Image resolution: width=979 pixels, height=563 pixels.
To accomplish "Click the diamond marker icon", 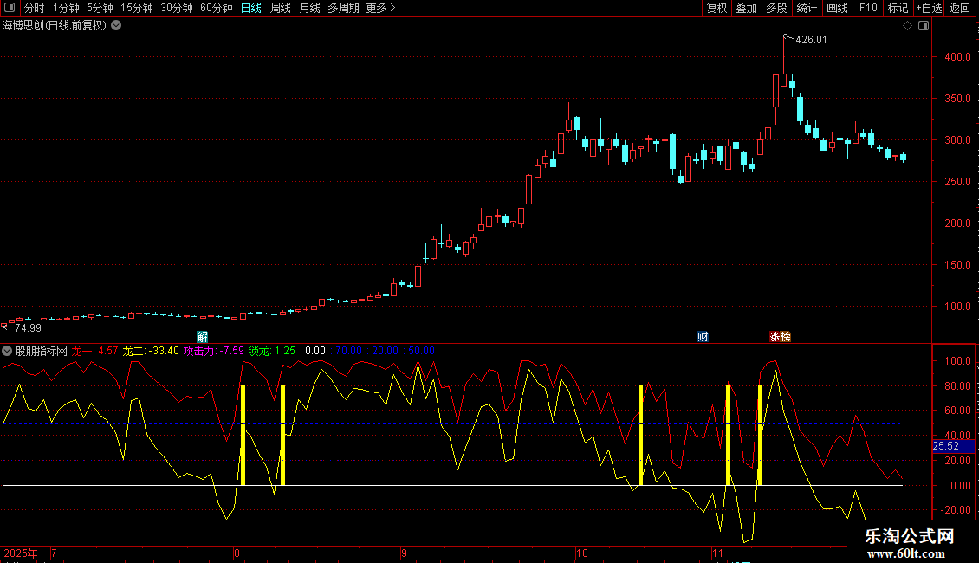I will pos(908,26).
